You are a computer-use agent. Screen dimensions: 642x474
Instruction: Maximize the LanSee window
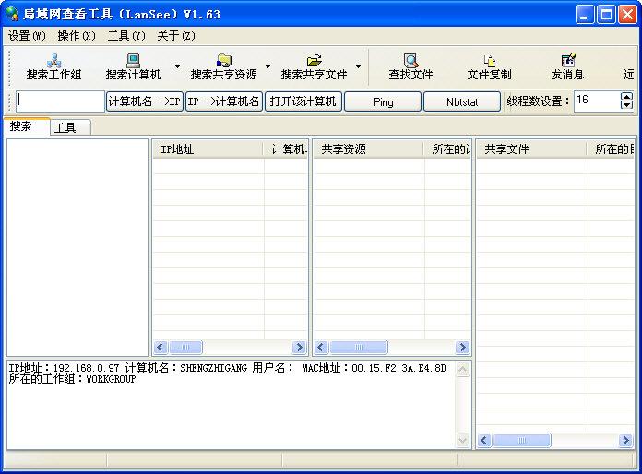pos(606,15)
